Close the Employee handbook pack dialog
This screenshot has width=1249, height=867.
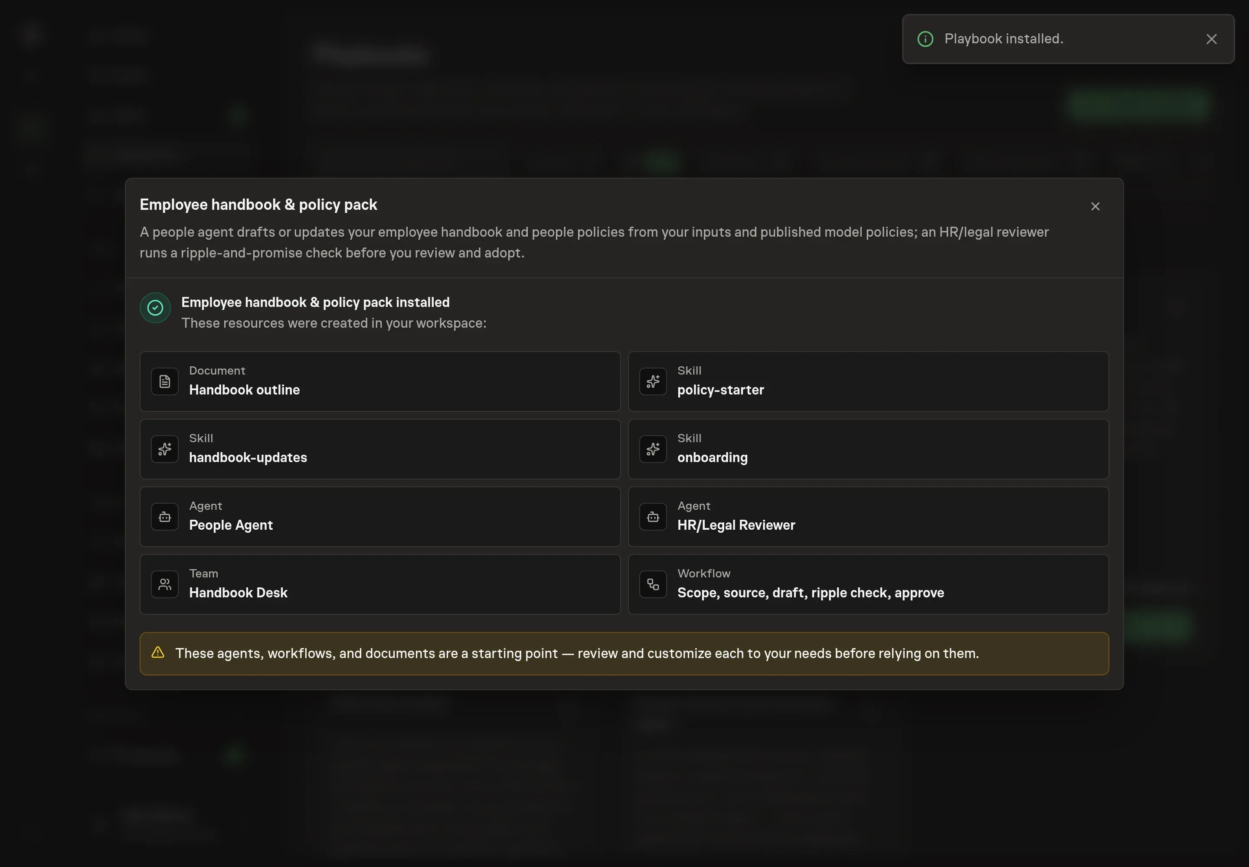coord(1095,206)
